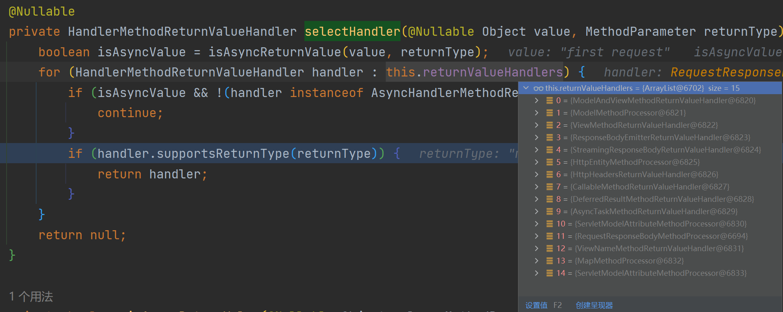Click the object icon of entry 4
Image resolution: width=783 pixels, height=312 pixels.
pyautogui.click(x=549, y=150)
